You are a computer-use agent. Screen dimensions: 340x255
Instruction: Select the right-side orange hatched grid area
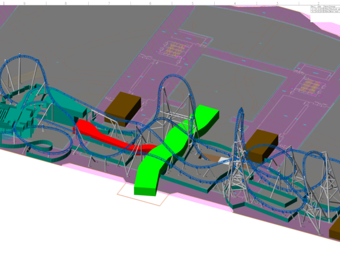coord(310,86)
